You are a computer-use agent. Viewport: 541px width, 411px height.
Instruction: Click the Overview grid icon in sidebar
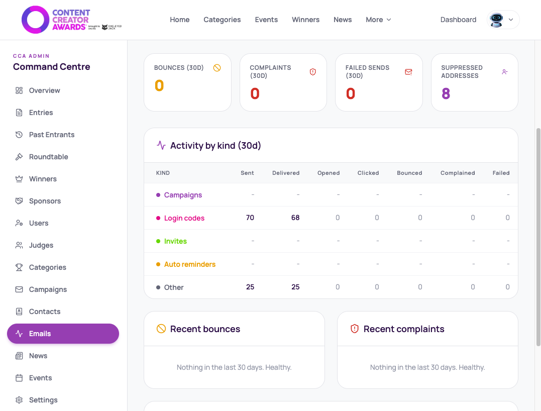click(19, 90)
